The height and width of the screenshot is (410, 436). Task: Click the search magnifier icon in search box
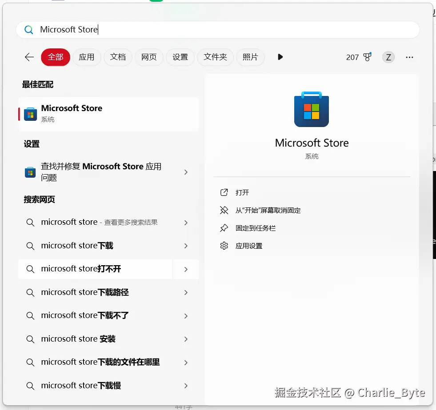[x=29, y=29]
